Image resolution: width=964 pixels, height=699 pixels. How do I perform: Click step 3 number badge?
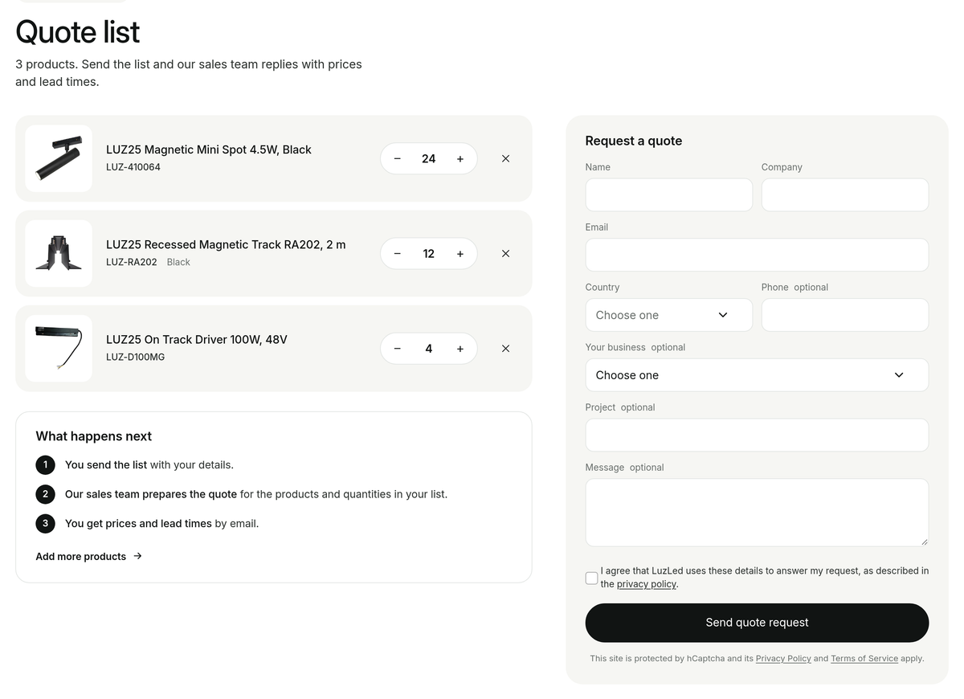click(45, 523)
